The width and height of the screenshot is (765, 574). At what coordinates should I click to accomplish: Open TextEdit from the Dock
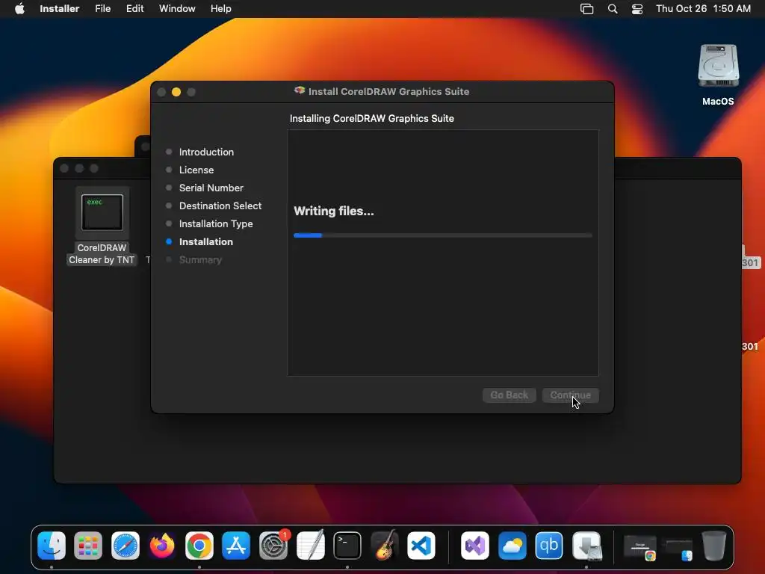click(x=310, y=546)
